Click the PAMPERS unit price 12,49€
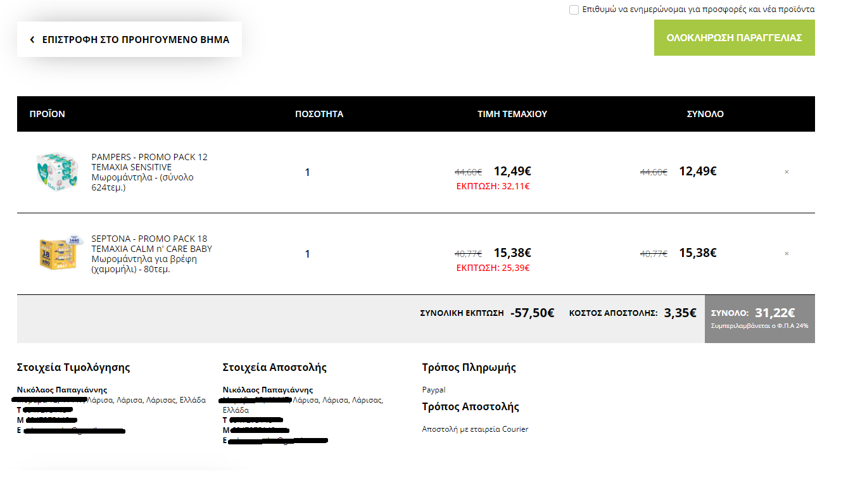 coord(512,171)
